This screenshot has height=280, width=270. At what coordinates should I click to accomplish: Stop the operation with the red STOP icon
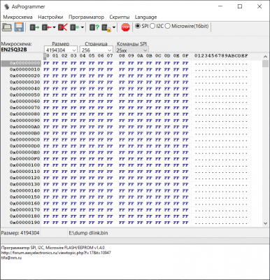(126, 27)
